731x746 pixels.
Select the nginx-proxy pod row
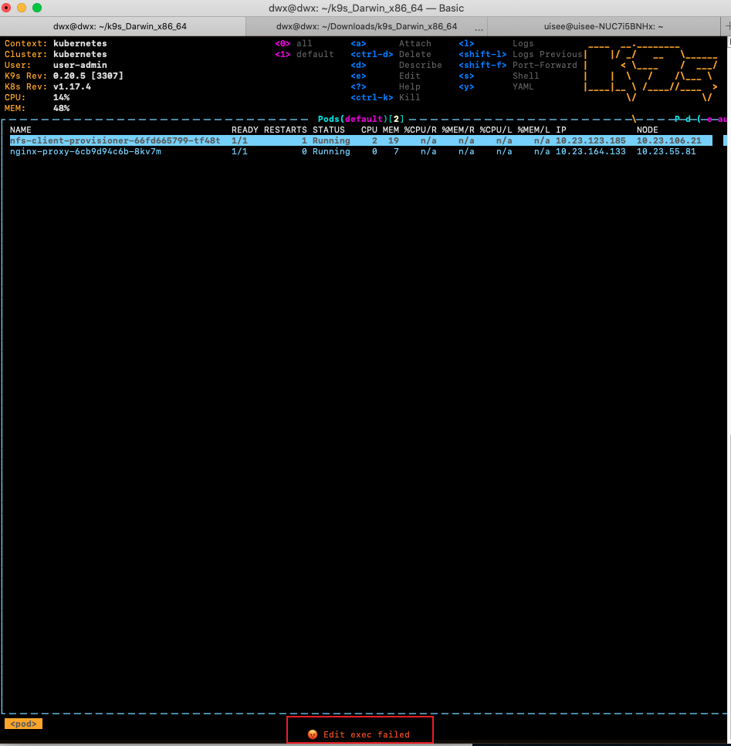tap(85, 151)
